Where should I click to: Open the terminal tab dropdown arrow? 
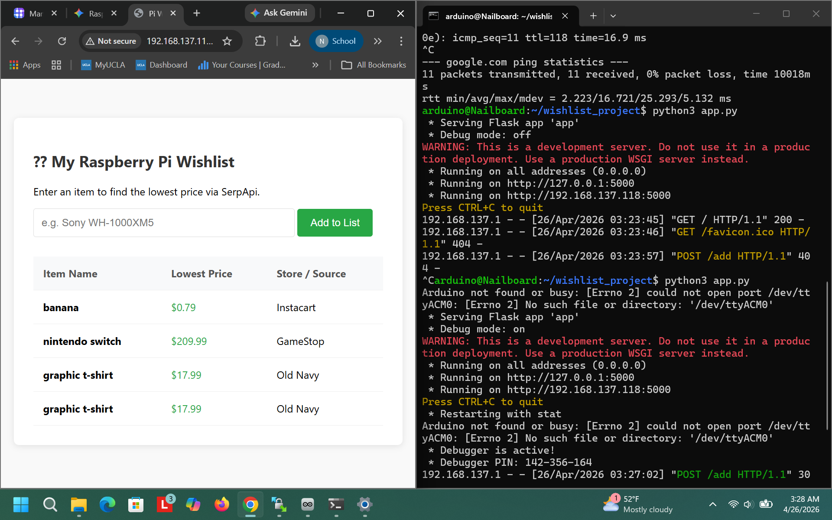click(613, 16)
